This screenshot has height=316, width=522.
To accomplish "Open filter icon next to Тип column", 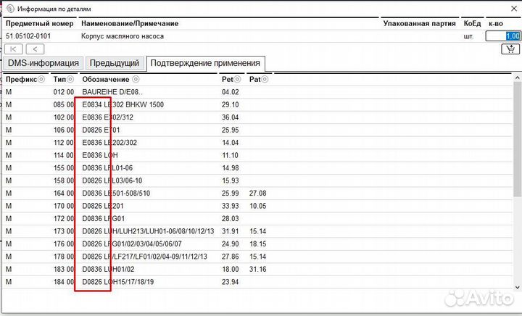I will click(70, 79).
